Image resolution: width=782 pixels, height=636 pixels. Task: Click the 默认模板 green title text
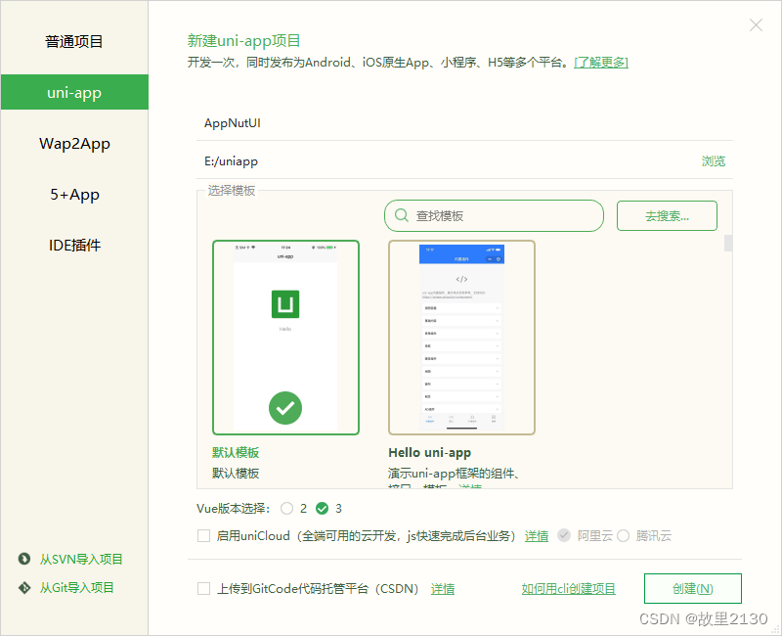[x=236, y=452]
